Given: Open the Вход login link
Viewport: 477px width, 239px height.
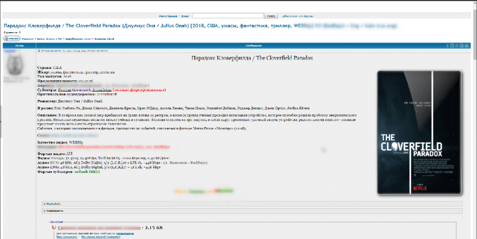Looking at the screenshot, I should (x=185, y=16).
